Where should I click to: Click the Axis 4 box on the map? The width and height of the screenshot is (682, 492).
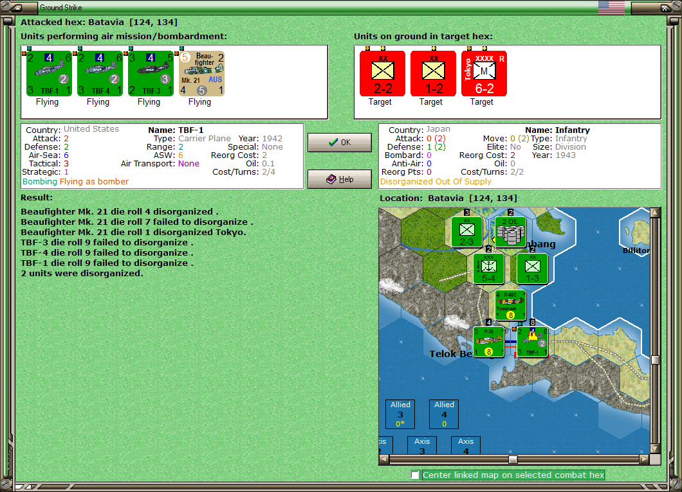point(466,446)
